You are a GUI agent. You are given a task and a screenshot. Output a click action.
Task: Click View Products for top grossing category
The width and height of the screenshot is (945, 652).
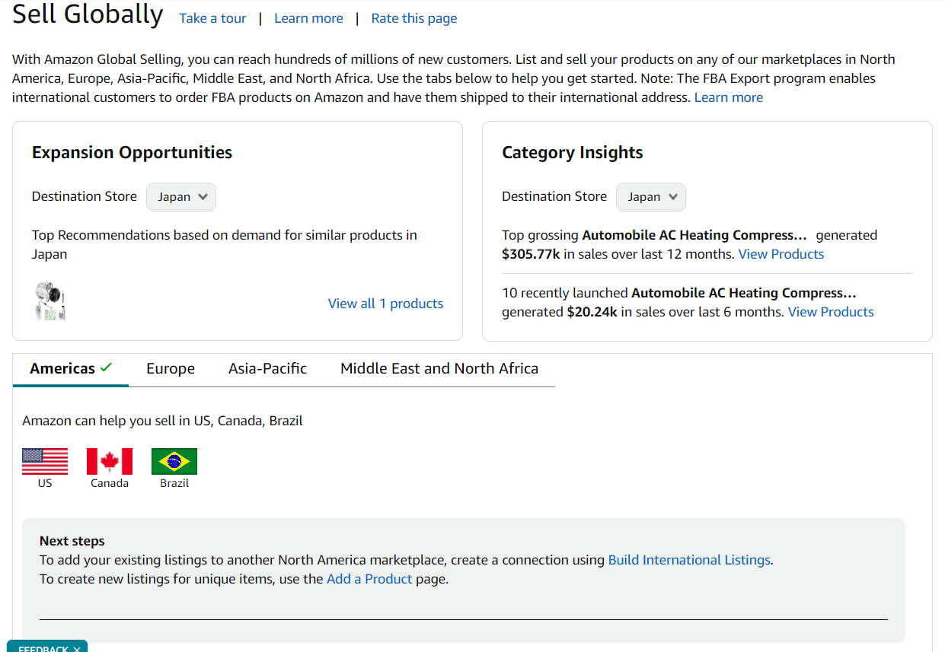(781, 254)
